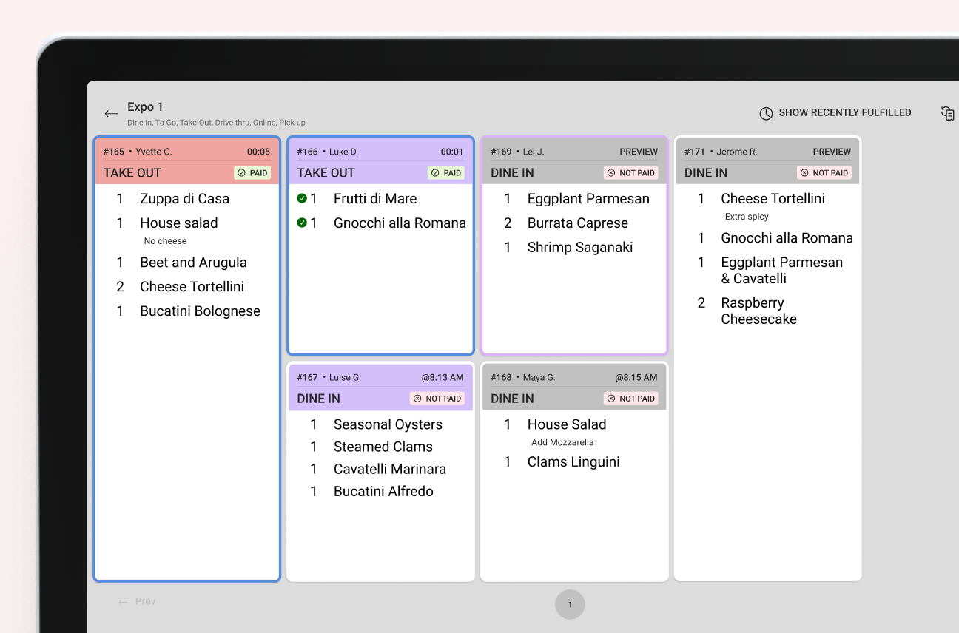Click the PREVIEW label on order #171
The width and height of the screenshot is (959, 633).
[x=832, y=152]
